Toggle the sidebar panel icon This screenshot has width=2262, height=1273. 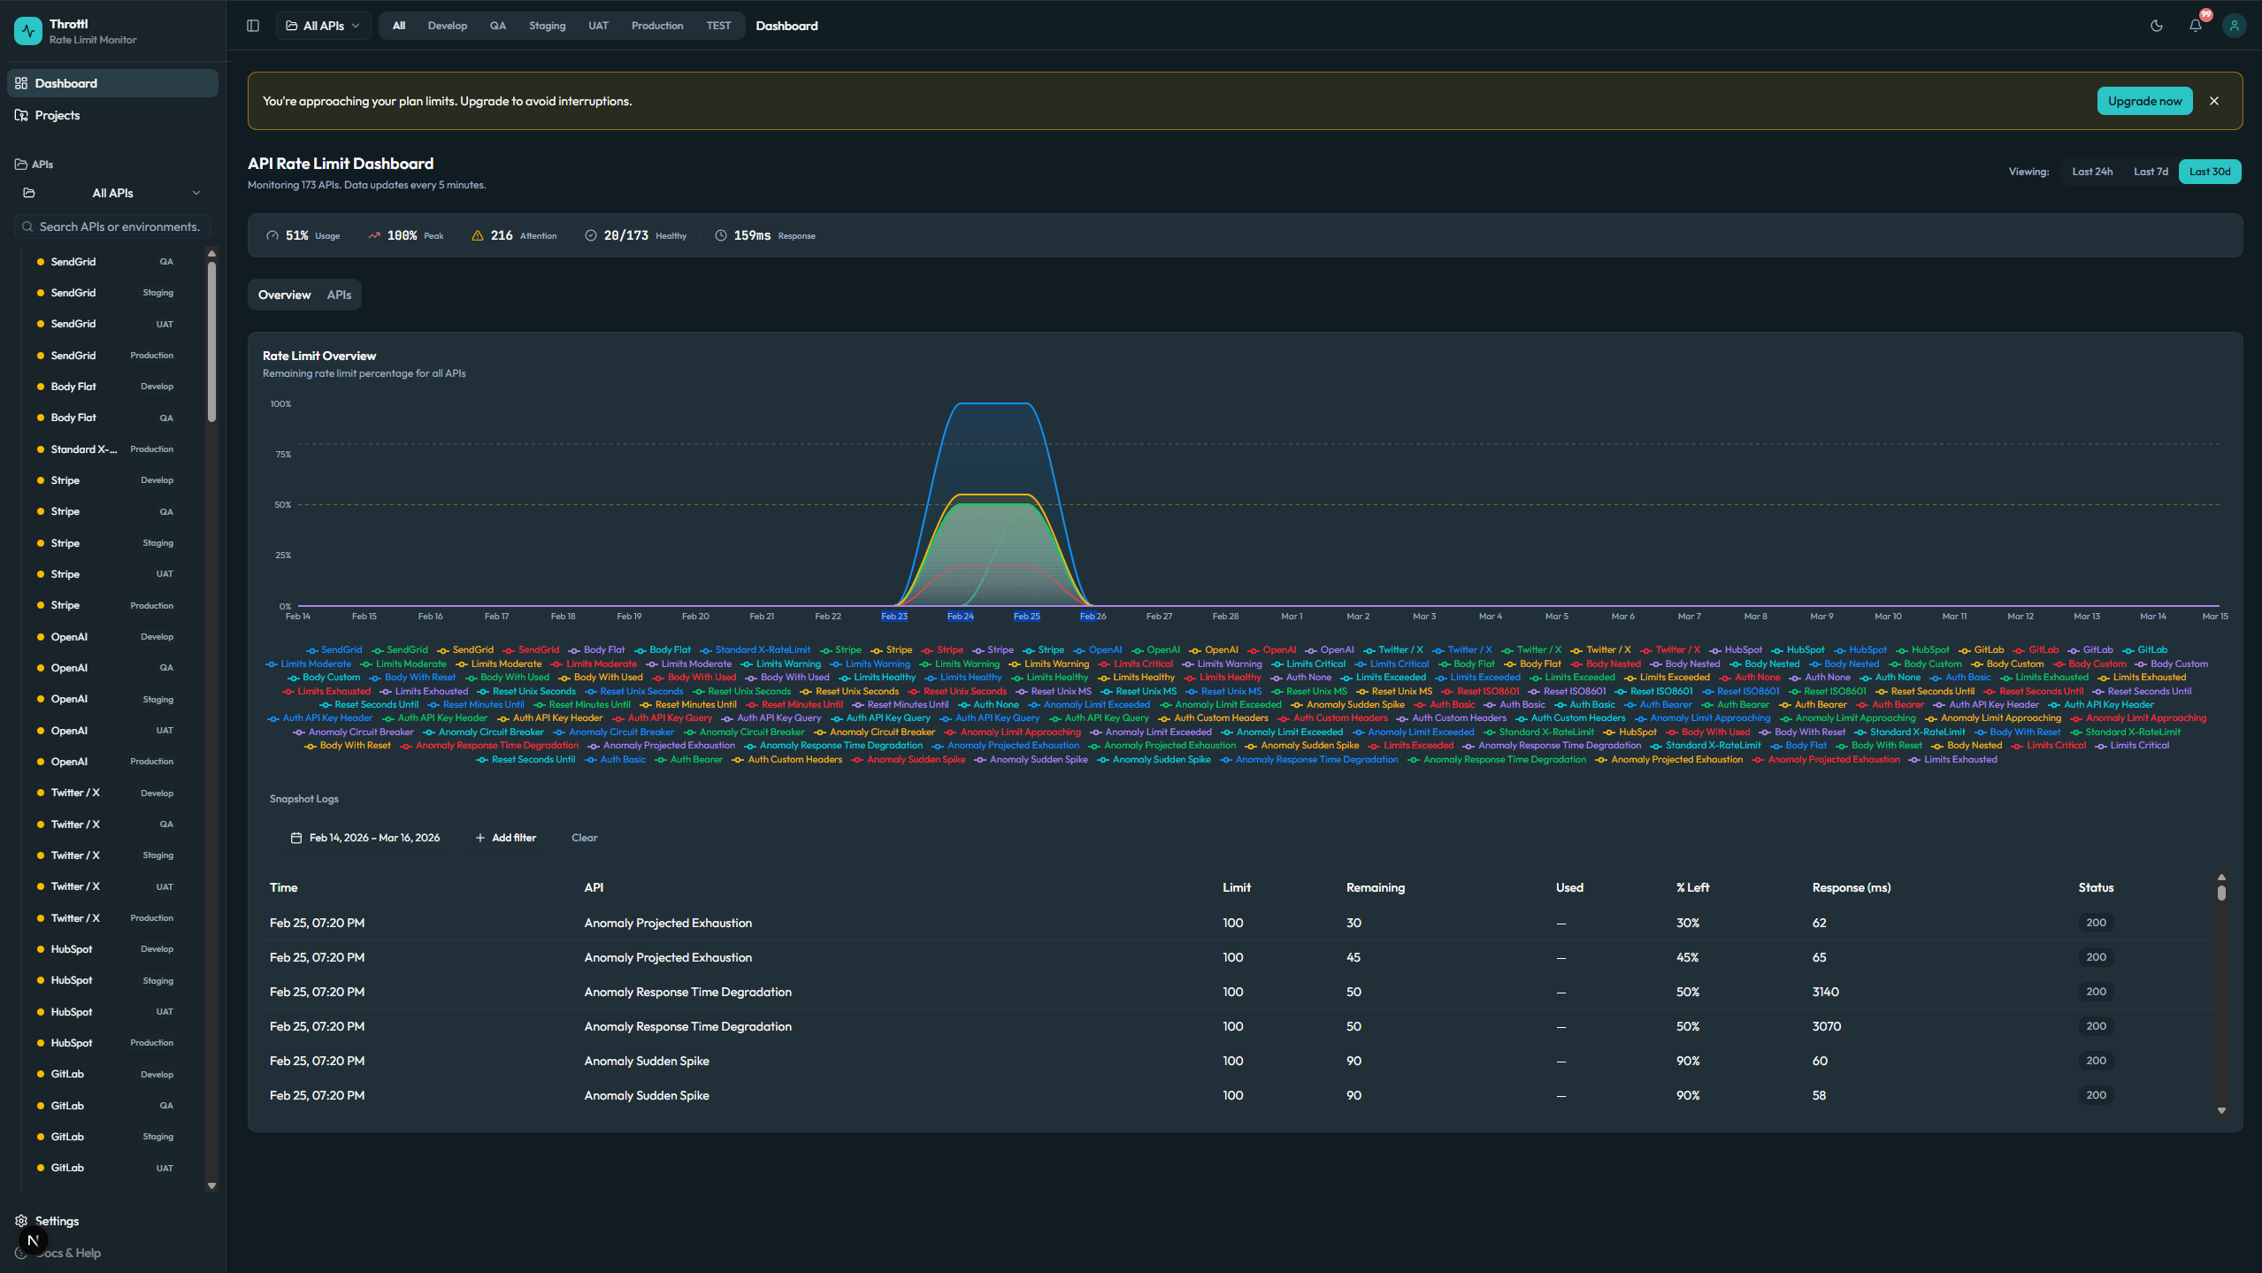(x=253, y=26)
